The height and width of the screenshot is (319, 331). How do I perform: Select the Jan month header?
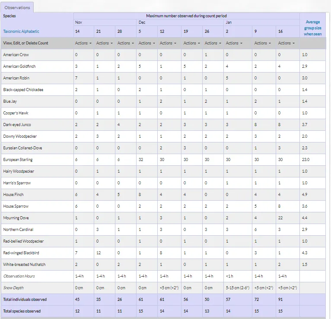click(229, 22)
